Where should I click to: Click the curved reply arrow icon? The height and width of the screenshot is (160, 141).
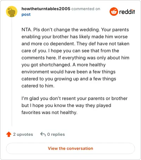coord(43,134)
